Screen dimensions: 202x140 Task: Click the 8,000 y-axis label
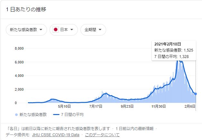pyautogui.click(x=20, y=49)
